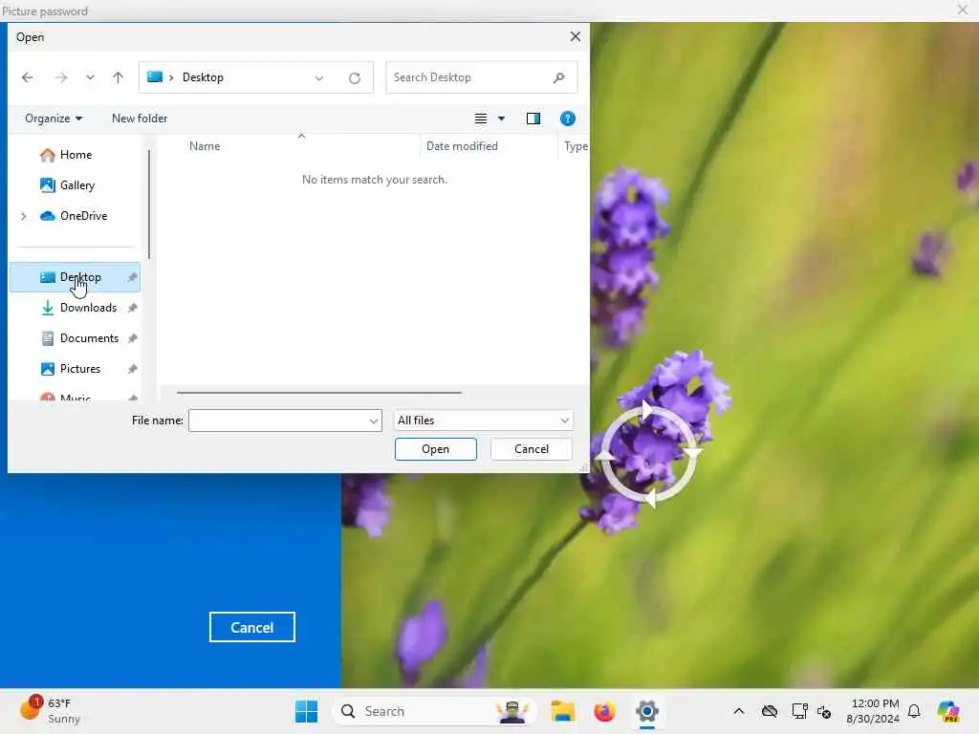979x734 pixels.
Task: Click the pin icon beside Desktop
Action: (132, 278)
